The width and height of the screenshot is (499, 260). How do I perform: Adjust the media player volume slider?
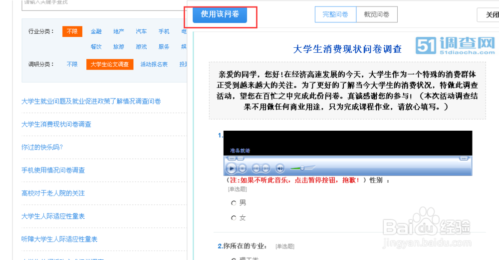tap(303, 168)
